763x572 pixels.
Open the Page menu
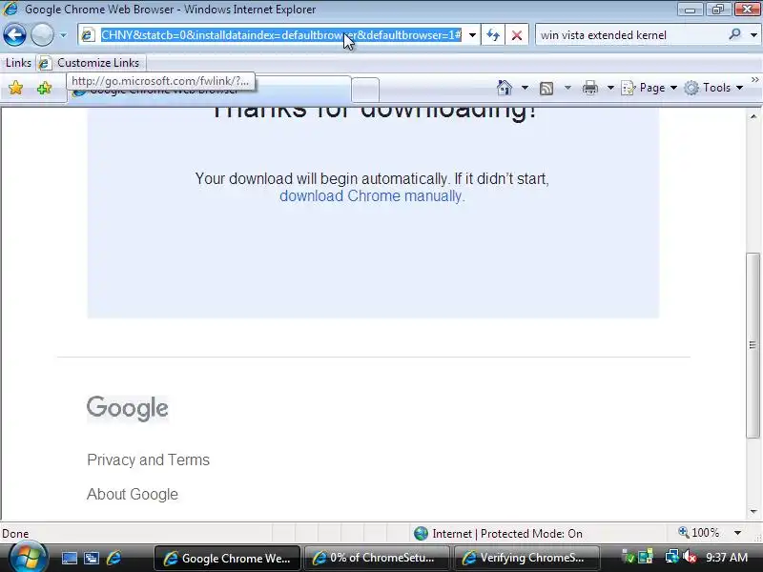650,88
